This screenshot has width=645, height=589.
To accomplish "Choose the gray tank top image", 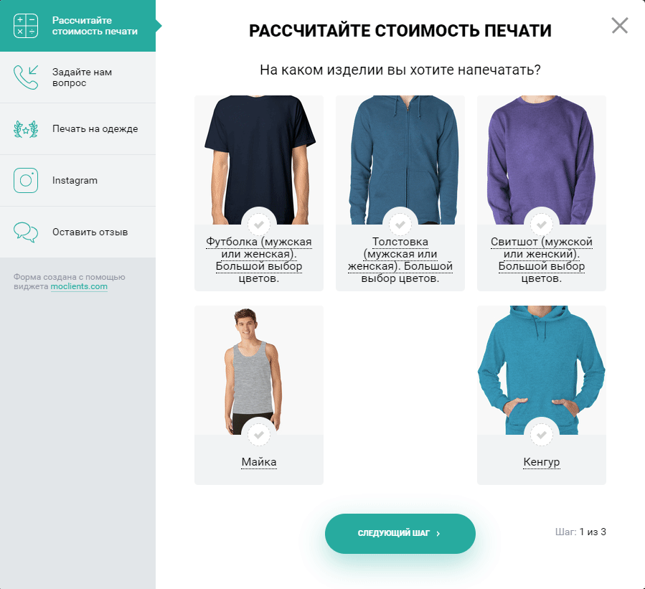I will coord(259,370).
